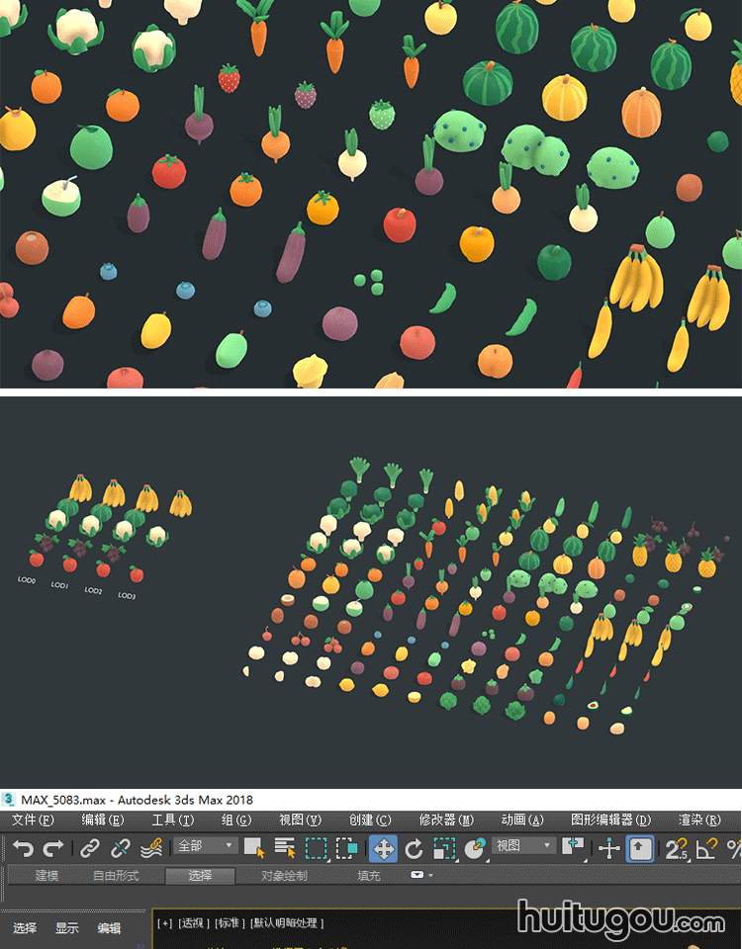The image size is (742, 949).
Task: Open the 视图 reference coordinate dropdown
Action: (x=523, y=845)
